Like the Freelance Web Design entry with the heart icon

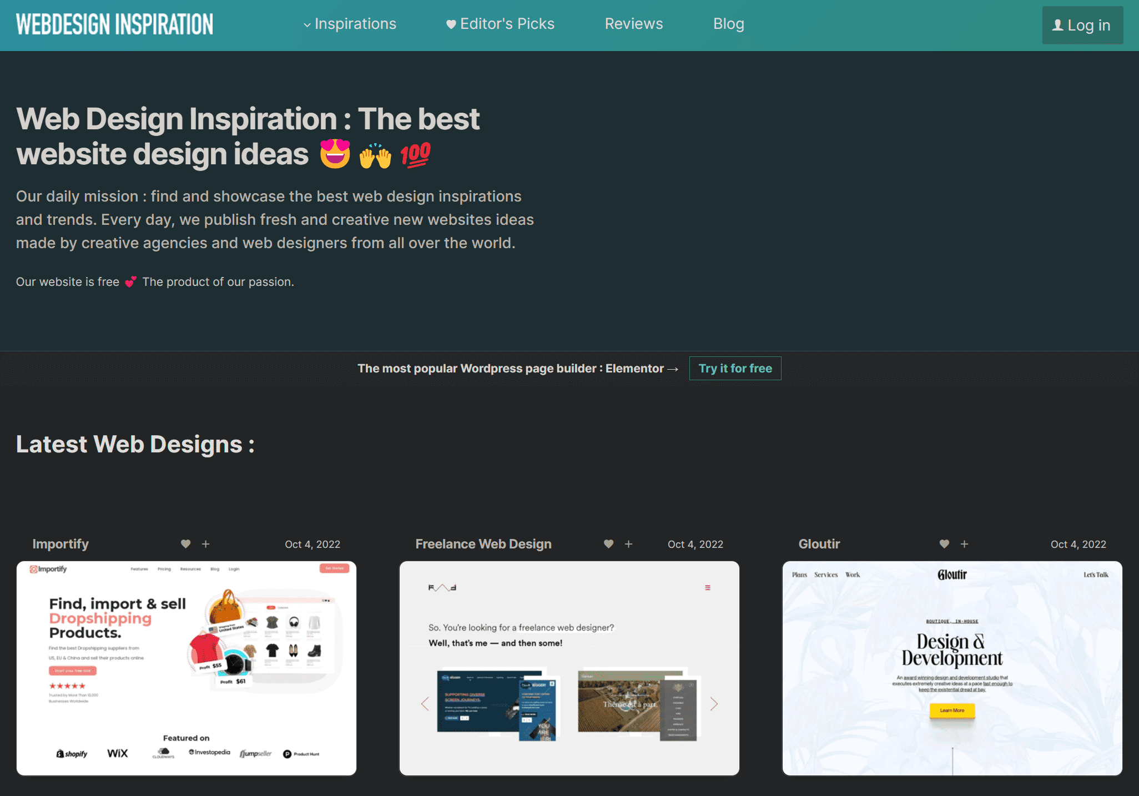coord(609,544)
